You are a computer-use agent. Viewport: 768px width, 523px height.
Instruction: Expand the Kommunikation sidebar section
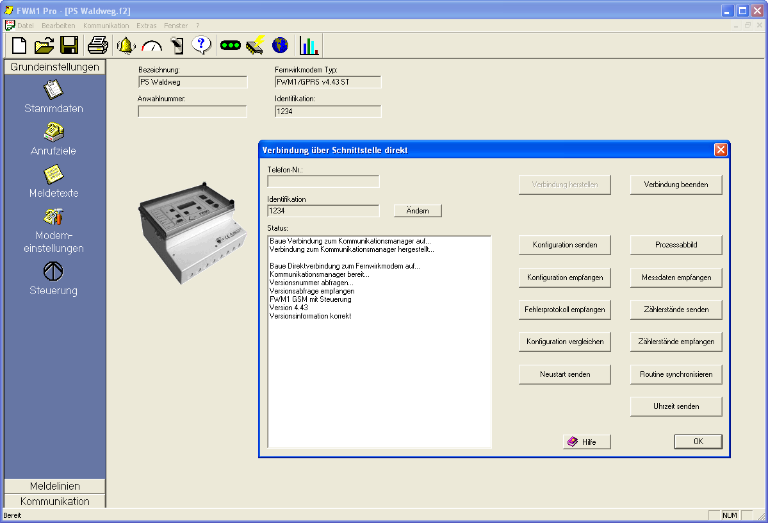click(55, 501)
